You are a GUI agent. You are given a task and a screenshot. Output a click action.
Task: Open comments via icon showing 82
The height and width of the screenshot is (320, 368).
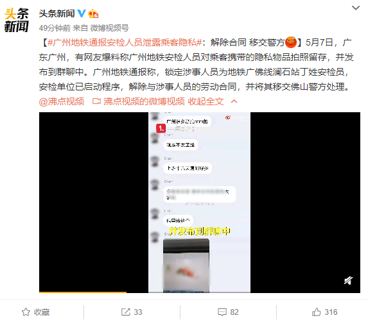pyautogui.click(x=228, y=312)
